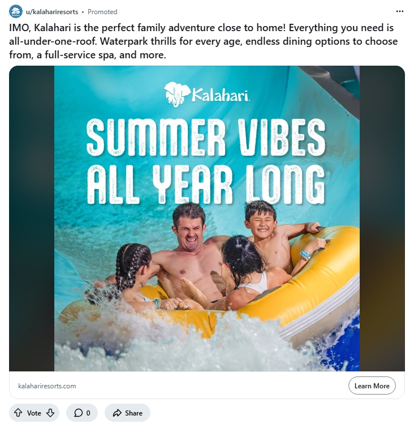
Task: Click the Vote label between the arrows
Action: (x=34, y=413)
